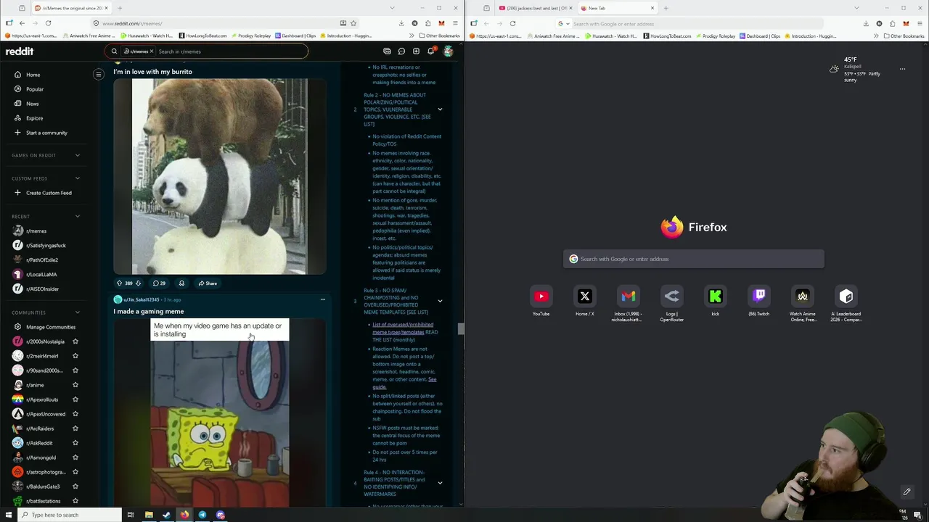The height and width of the screenshot is (522, 929).
Task: Favorite r/Apexrollouts with star
Action: (x=75, y=399)
